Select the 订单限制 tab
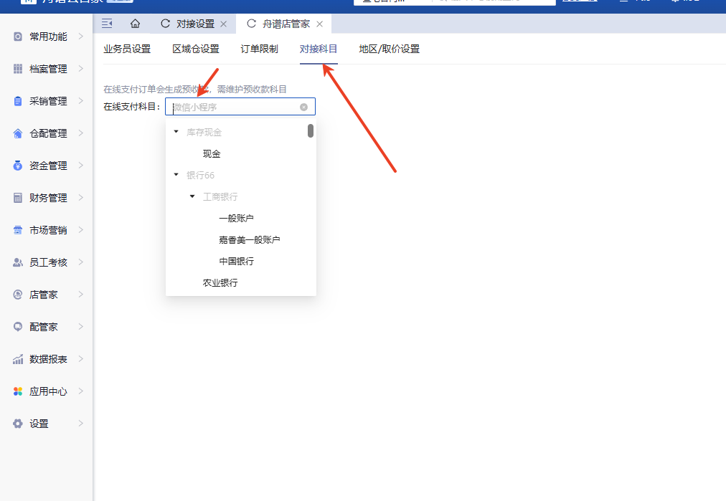The height and width of the screenshot is (501, 726). pos(259,49)
